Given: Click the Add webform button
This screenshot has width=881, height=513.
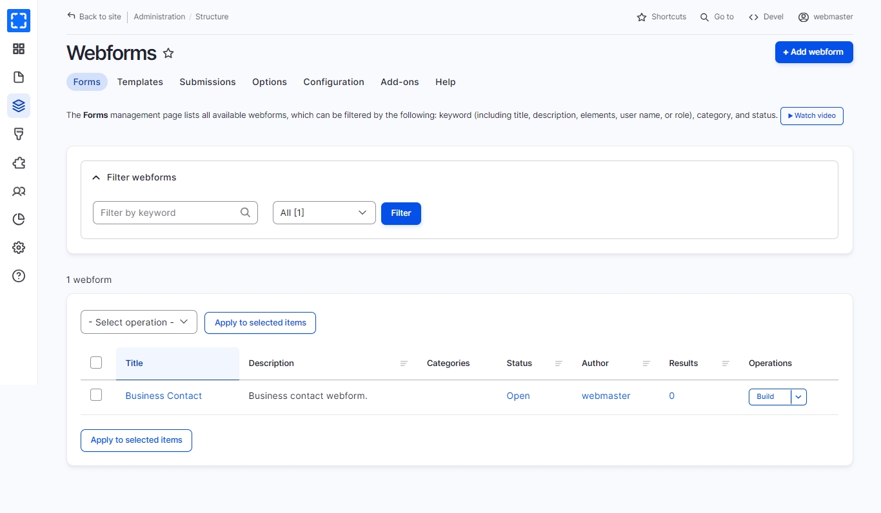Looking at the screenshot, I should (813, 52).
